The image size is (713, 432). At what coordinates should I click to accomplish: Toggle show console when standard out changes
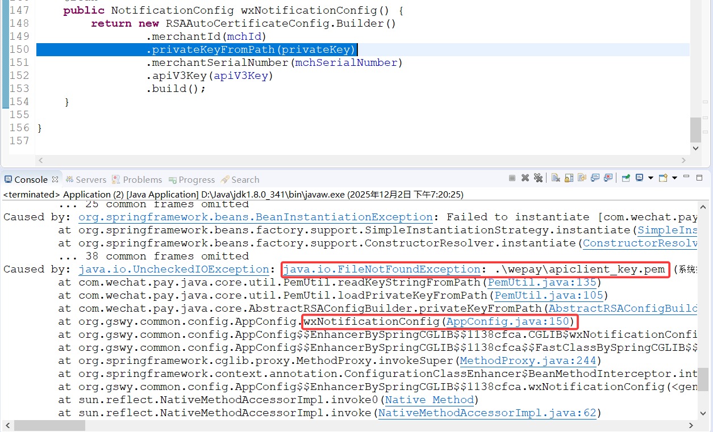click(595, 178)
